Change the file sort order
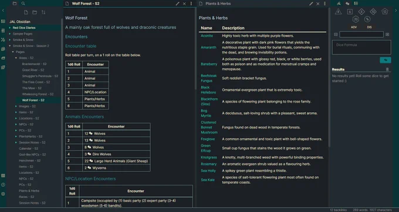399x212 pixels. pos(43,12)
